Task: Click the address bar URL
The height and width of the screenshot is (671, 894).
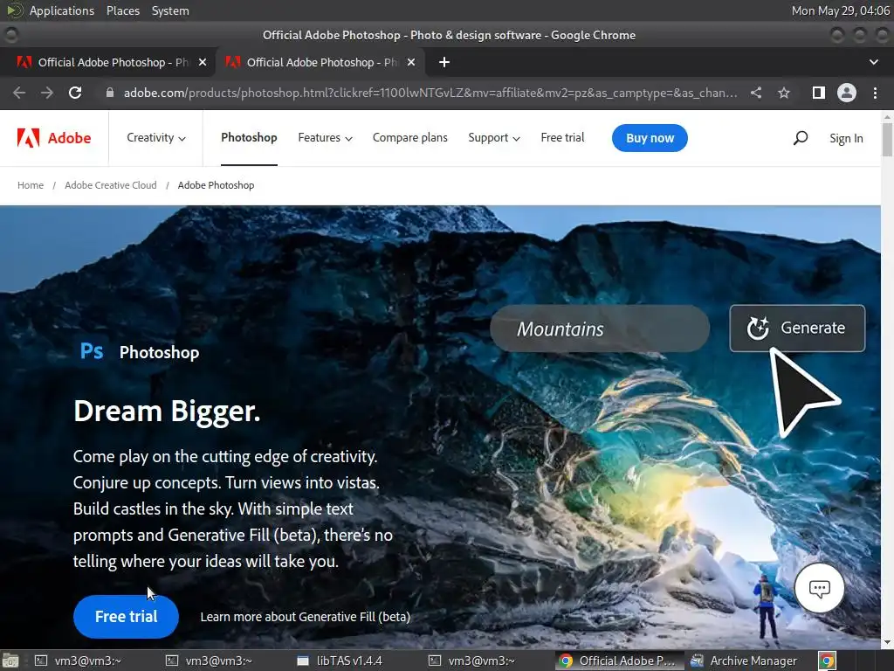Action: [430, 93]
